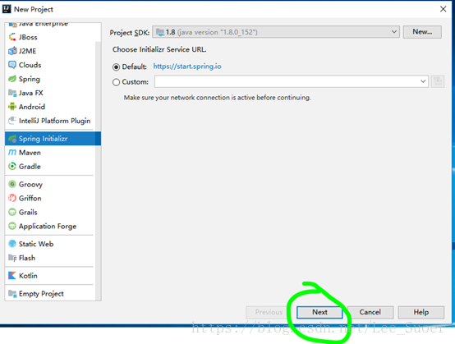Screen dimensions: 455x344
Task: Click the Spring leaf icon
Action: (x=12, y=79)
